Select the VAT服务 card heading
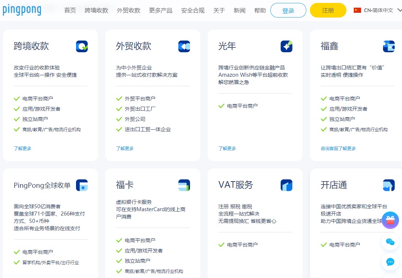The image size is (402, 278). pos(236,185)
